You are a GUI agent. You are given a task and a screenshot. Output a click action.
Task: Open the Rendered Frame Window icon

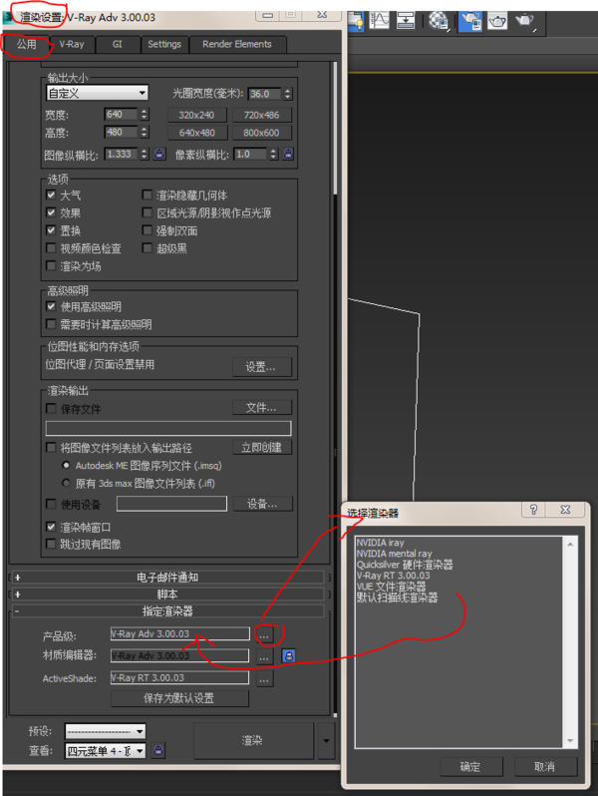point(497,20)
